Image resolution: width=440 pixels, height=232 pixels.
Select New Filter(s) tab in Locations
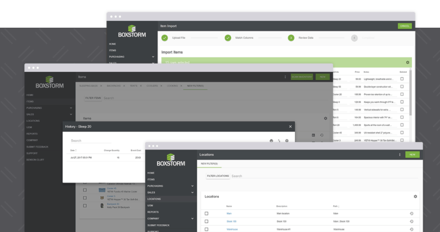click(209, 164)
